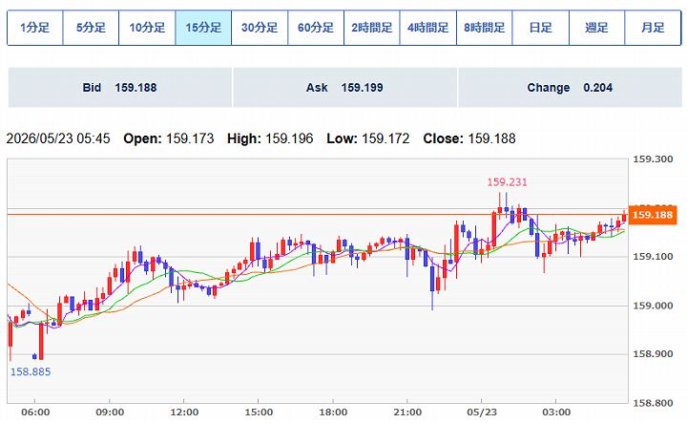Open the 2時間足 chart tab
Image resolution: width=687 pixels, height=423 pixels.
[x=372, y=28]
